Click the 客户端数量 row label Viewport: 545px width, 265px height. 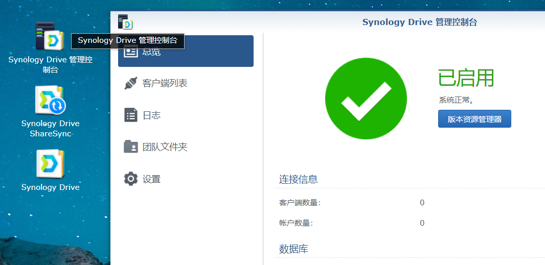(300, 203)
